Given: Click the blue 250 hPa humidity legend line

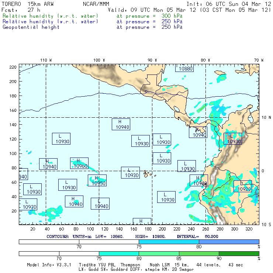Looking at the screenshot, I should (51, 22).
